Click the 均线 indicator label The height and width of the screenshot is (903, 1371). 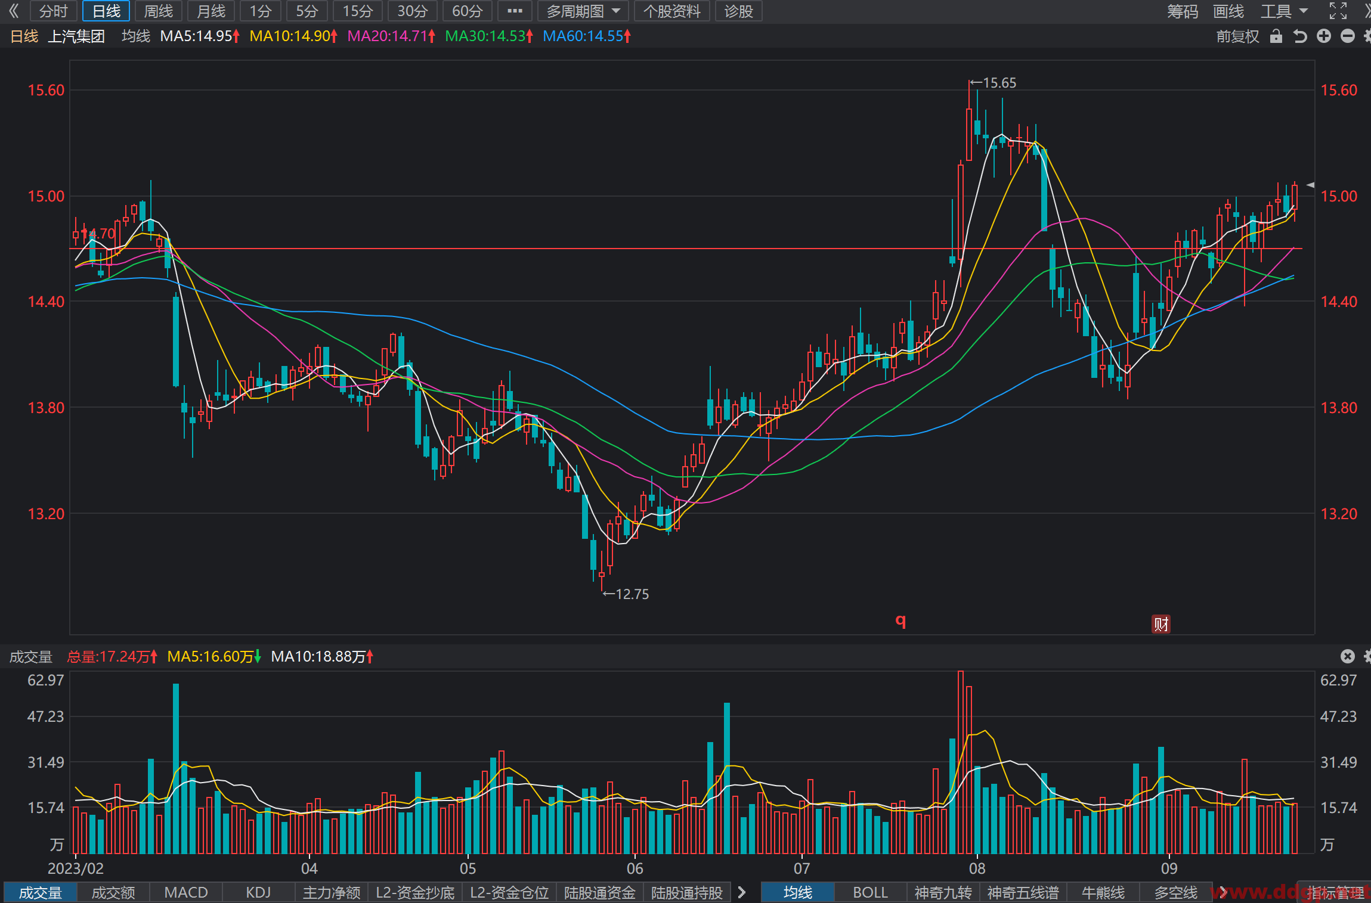136,36
